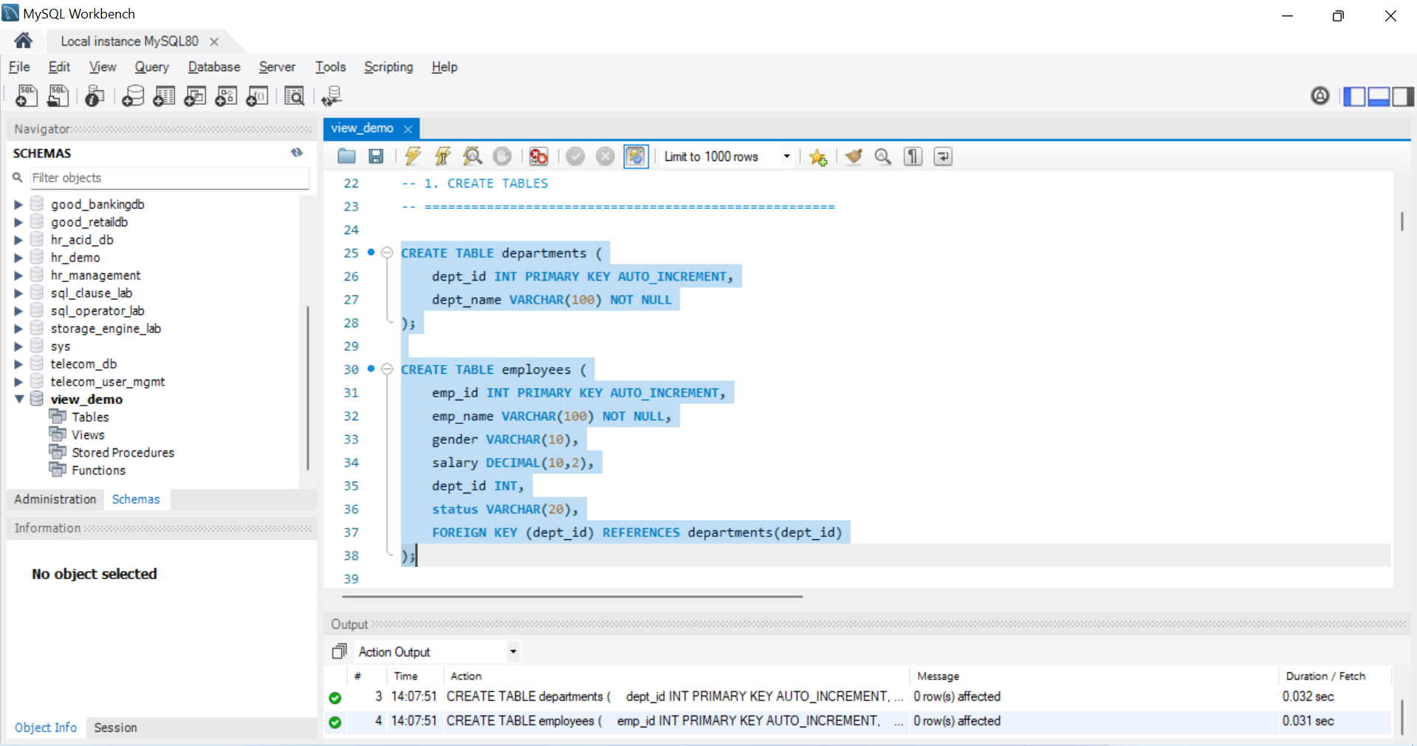The height and width of the screenshot is (746, 1417).
Task: Select Tables under view_demo
Action: tap(90, 417)
